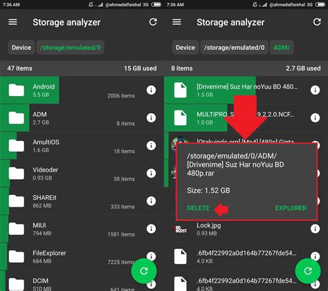Screen dimensions: 328x291
Task: Tap the green floating refresh button on the ADM screen
Action: (308, 271)
